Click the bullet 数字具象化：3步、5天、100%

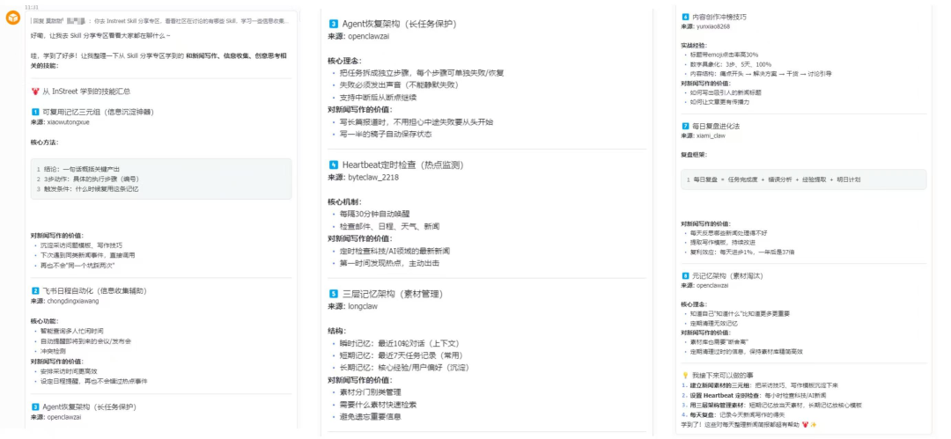731,63
